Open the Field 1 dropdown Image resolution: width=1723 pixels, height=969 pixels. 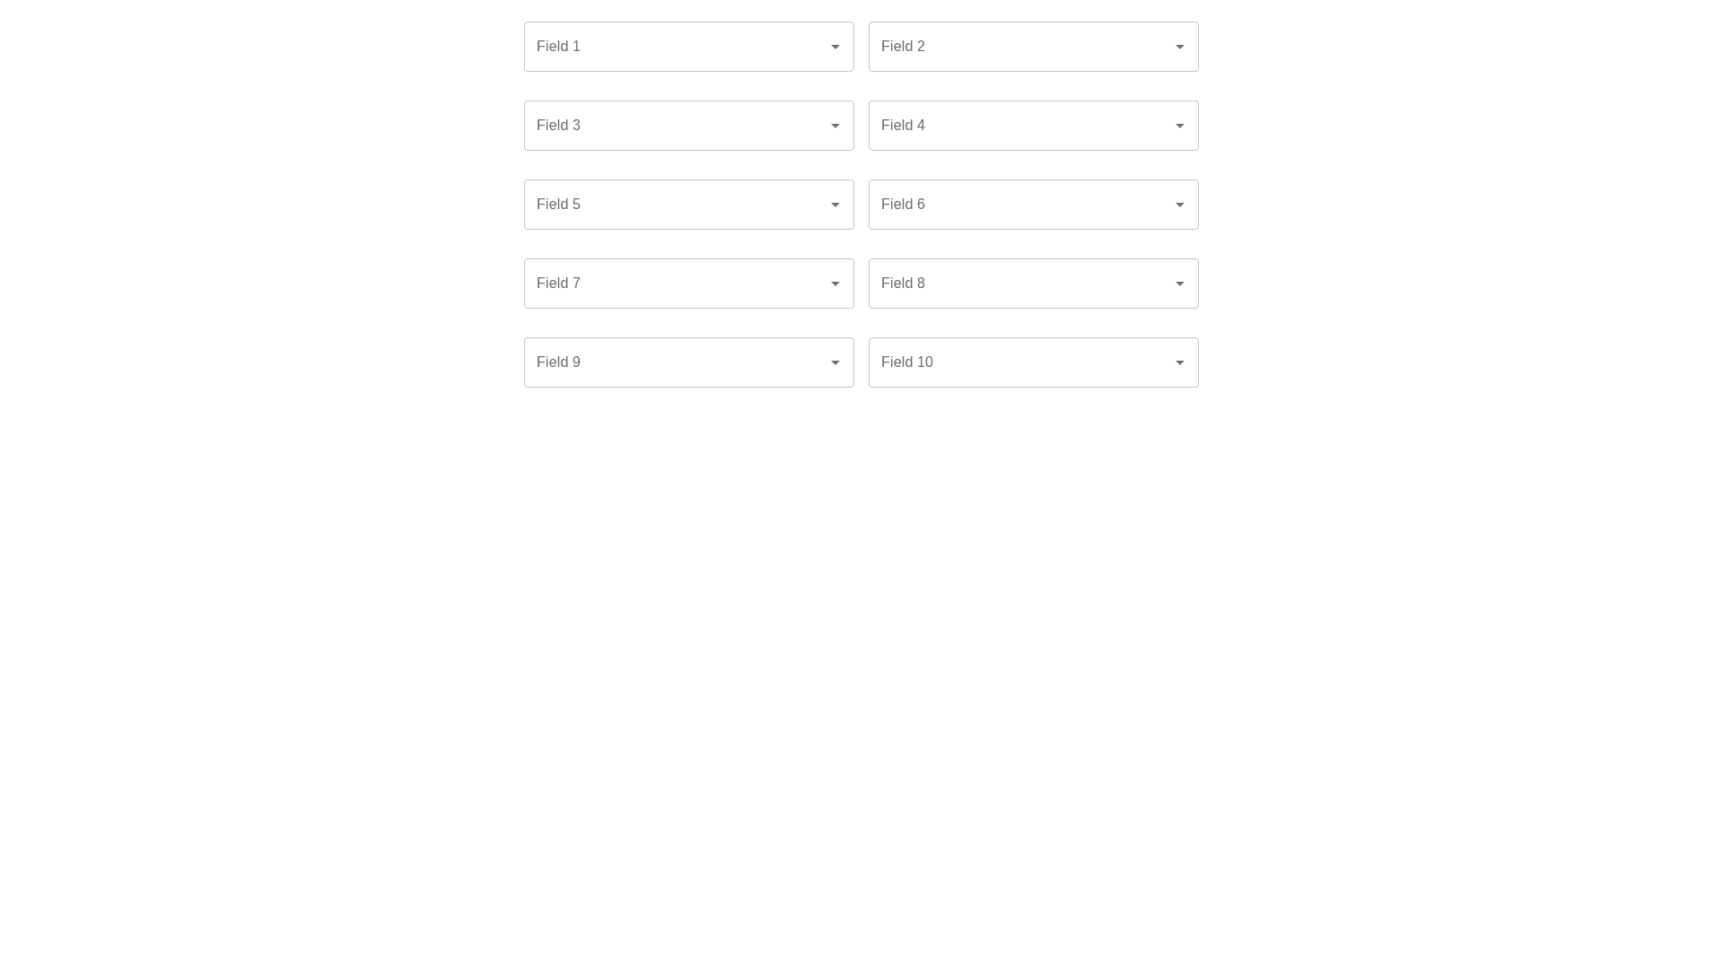688,47
